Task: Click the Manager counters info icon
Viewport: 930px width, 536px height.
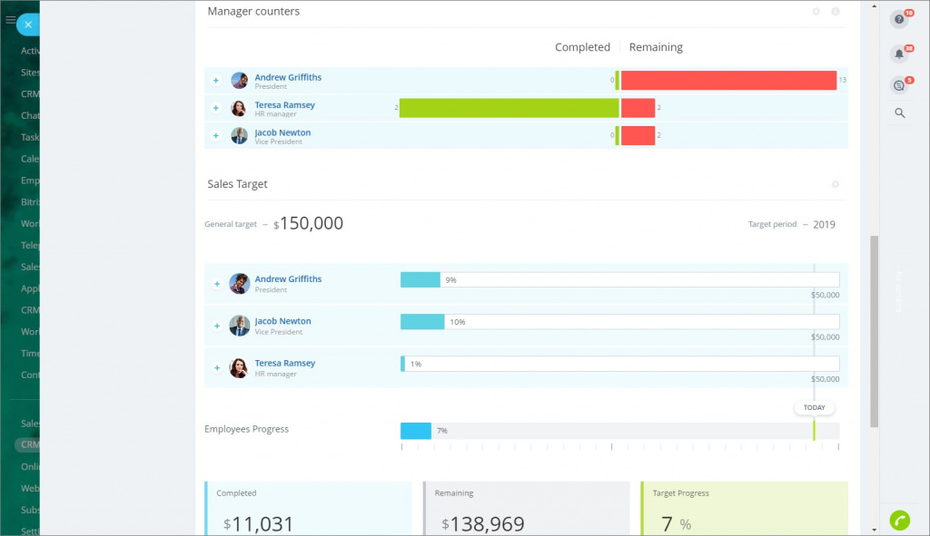Action: (x=836, y=12)
